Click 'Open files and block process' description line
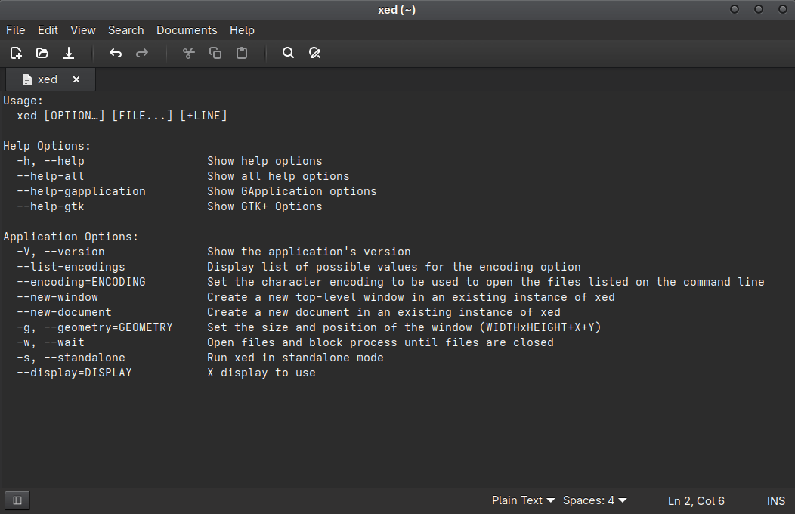 tap(380, 342)
